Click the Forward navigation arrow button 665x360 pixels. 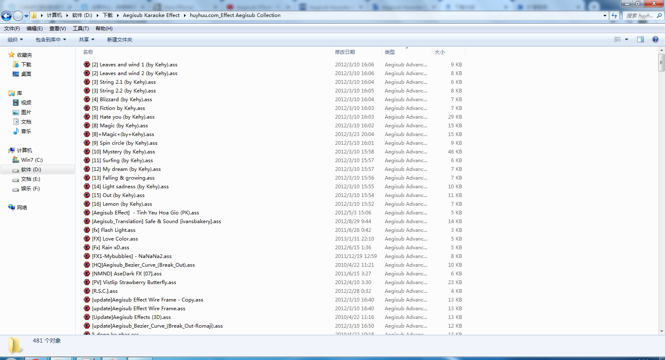(18, 16)
